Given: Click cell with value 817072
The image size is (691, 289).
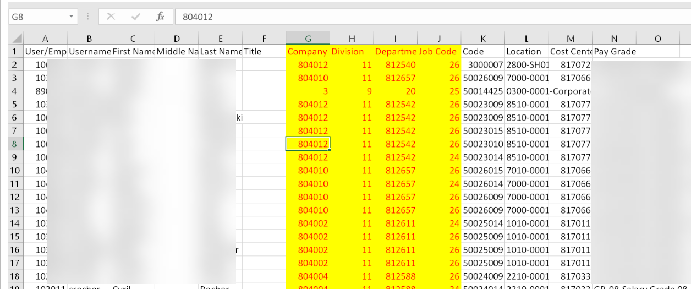Looking at the screenshot, I should 571,64.
